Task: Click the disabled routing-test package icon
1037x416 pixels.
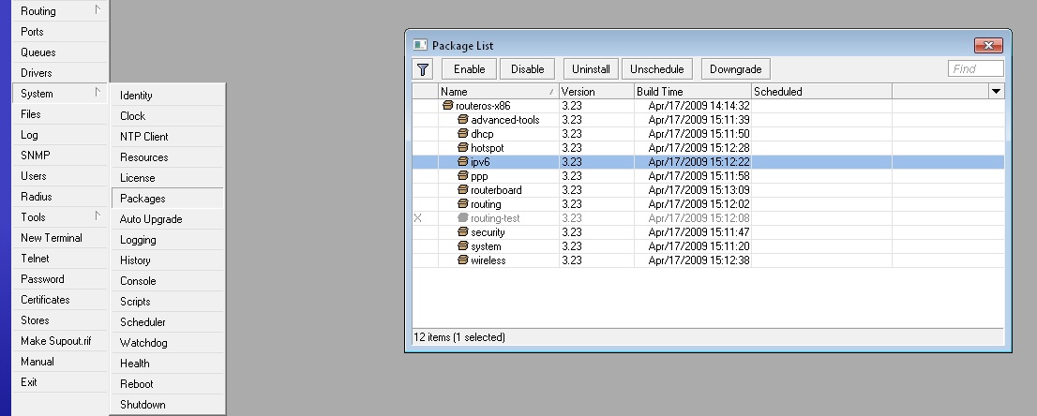Action: [463, 218]
